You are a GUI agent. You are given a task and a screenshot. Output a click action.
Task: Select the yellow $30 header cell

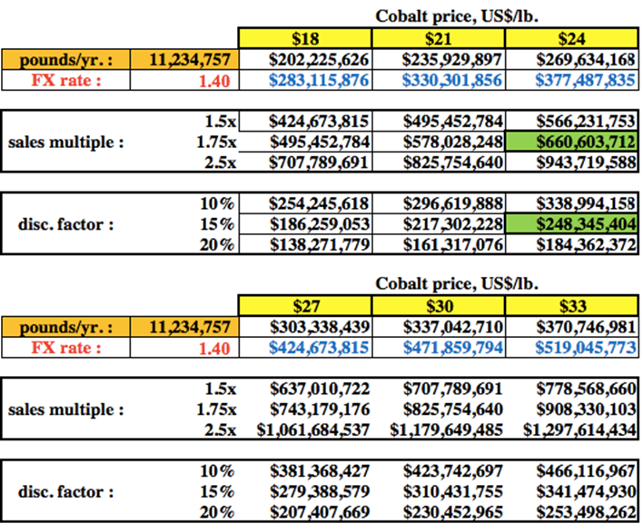click(439, 302)
